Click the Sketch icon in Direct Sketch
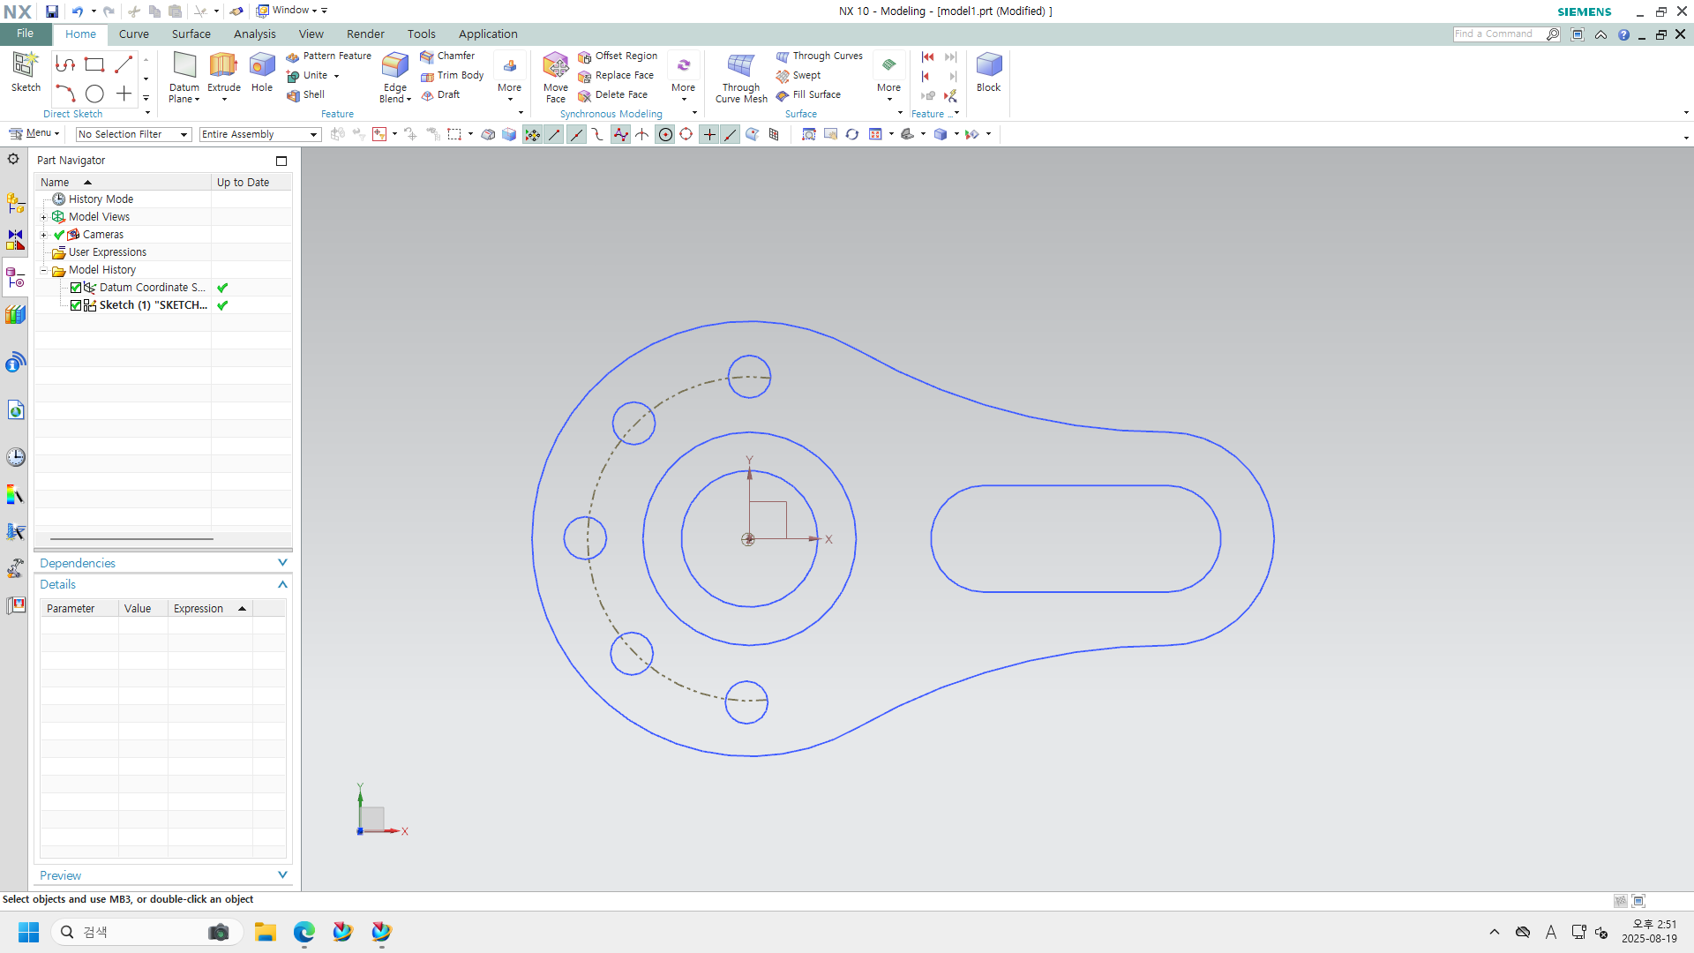1694x953 pixels. (x=26, y=67)
